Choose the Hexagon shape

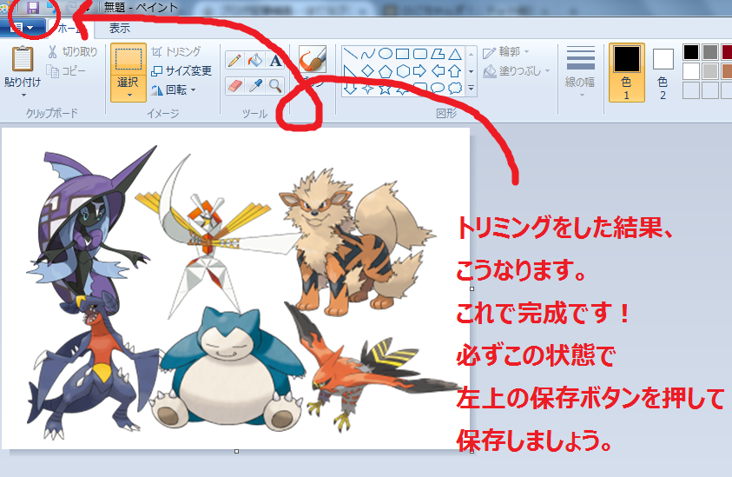pos(403,71)
